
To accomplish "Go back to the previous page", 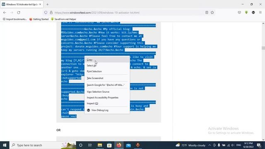I will point(5,12).
